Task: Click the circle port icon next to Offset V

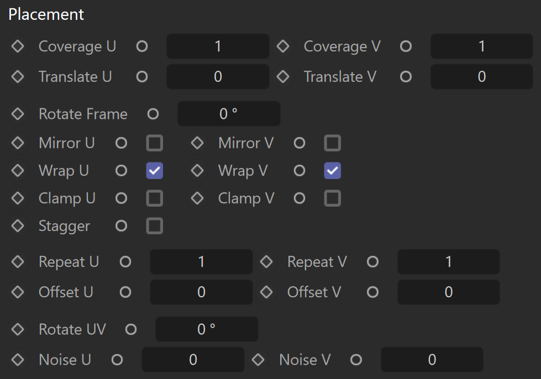Action: [x=372, y=292]
